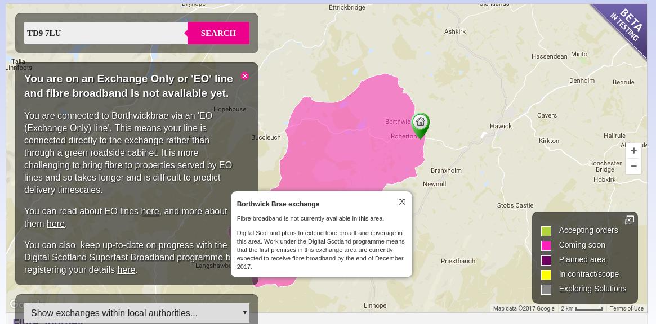
Task: Click the Minto label on the map
Action: (579, 54)
